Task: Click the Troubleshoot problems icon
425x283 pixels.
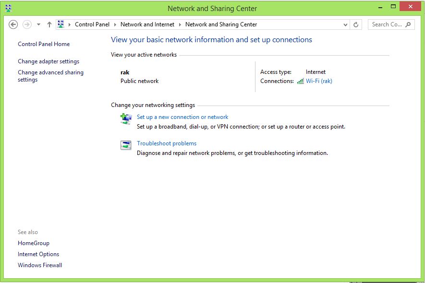Action: pos(126,145)
